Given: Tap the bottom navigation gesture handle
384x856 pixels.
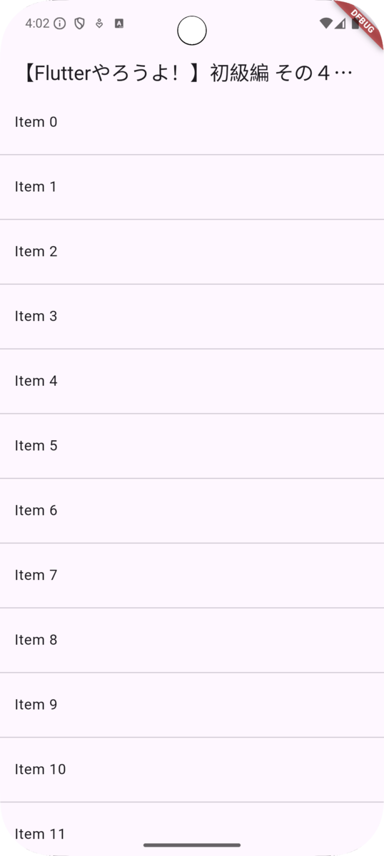Looking at the screenshot, I should click(x=192, y=845).
